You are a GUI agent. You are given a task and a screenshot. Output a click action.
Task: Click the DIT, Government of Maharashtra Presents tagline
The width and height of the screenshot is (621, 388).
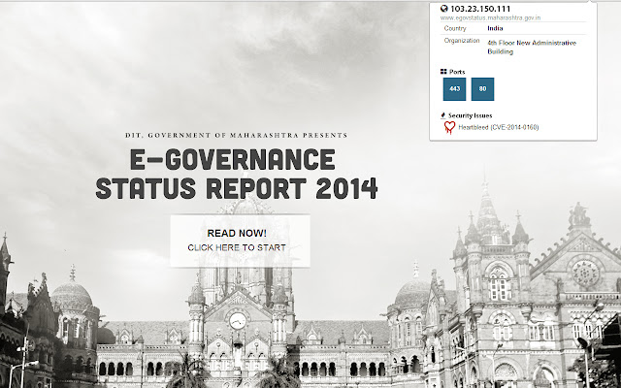237,136
